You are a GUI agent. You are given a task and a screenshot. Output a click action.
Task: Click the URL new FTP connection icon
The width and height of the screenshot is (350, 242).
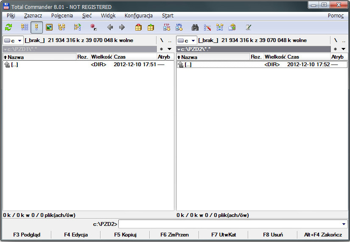tap(179, 27)
